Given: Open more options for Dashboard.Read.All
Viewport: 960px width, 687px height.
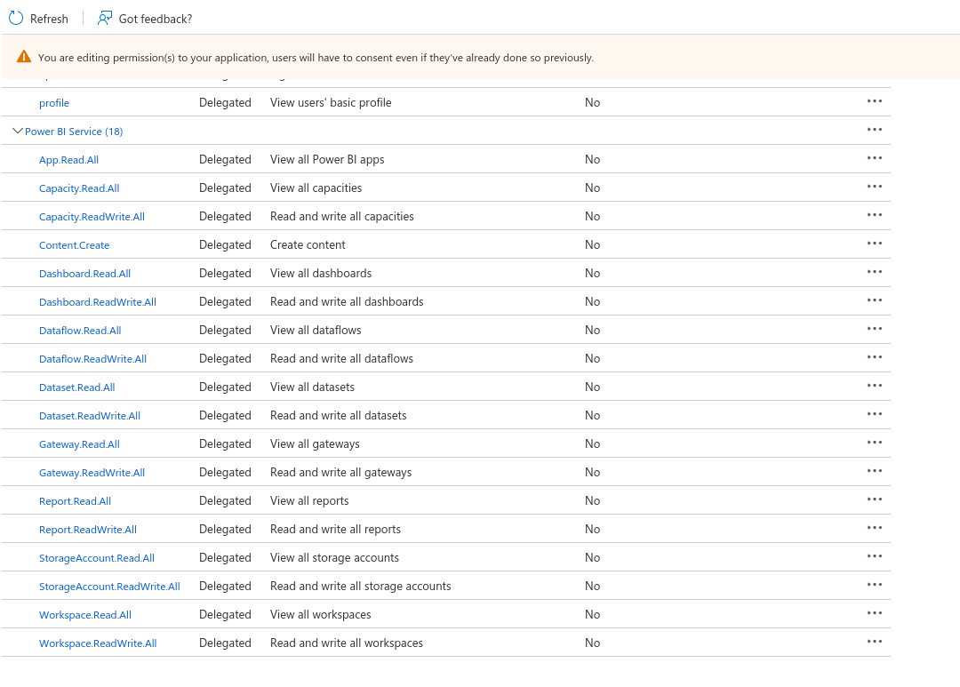Looking at the screenshot, I should click(875, 272).
